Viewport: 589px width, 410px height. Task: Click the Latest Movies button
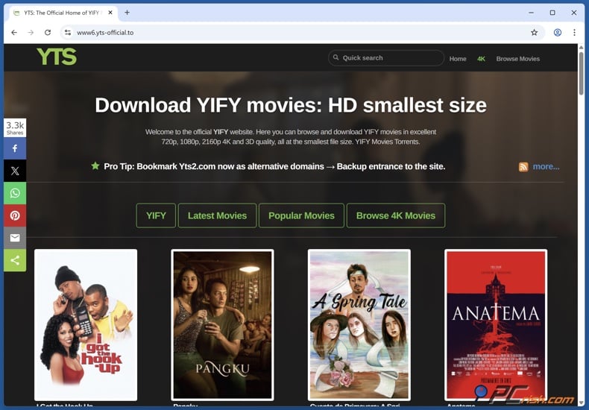click(217, 215)
